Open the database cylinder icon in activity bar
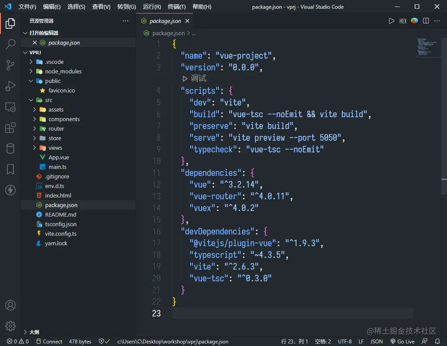The width and height of the screenshot is (447, 346). pyautogui.click(x=10, y=148)
